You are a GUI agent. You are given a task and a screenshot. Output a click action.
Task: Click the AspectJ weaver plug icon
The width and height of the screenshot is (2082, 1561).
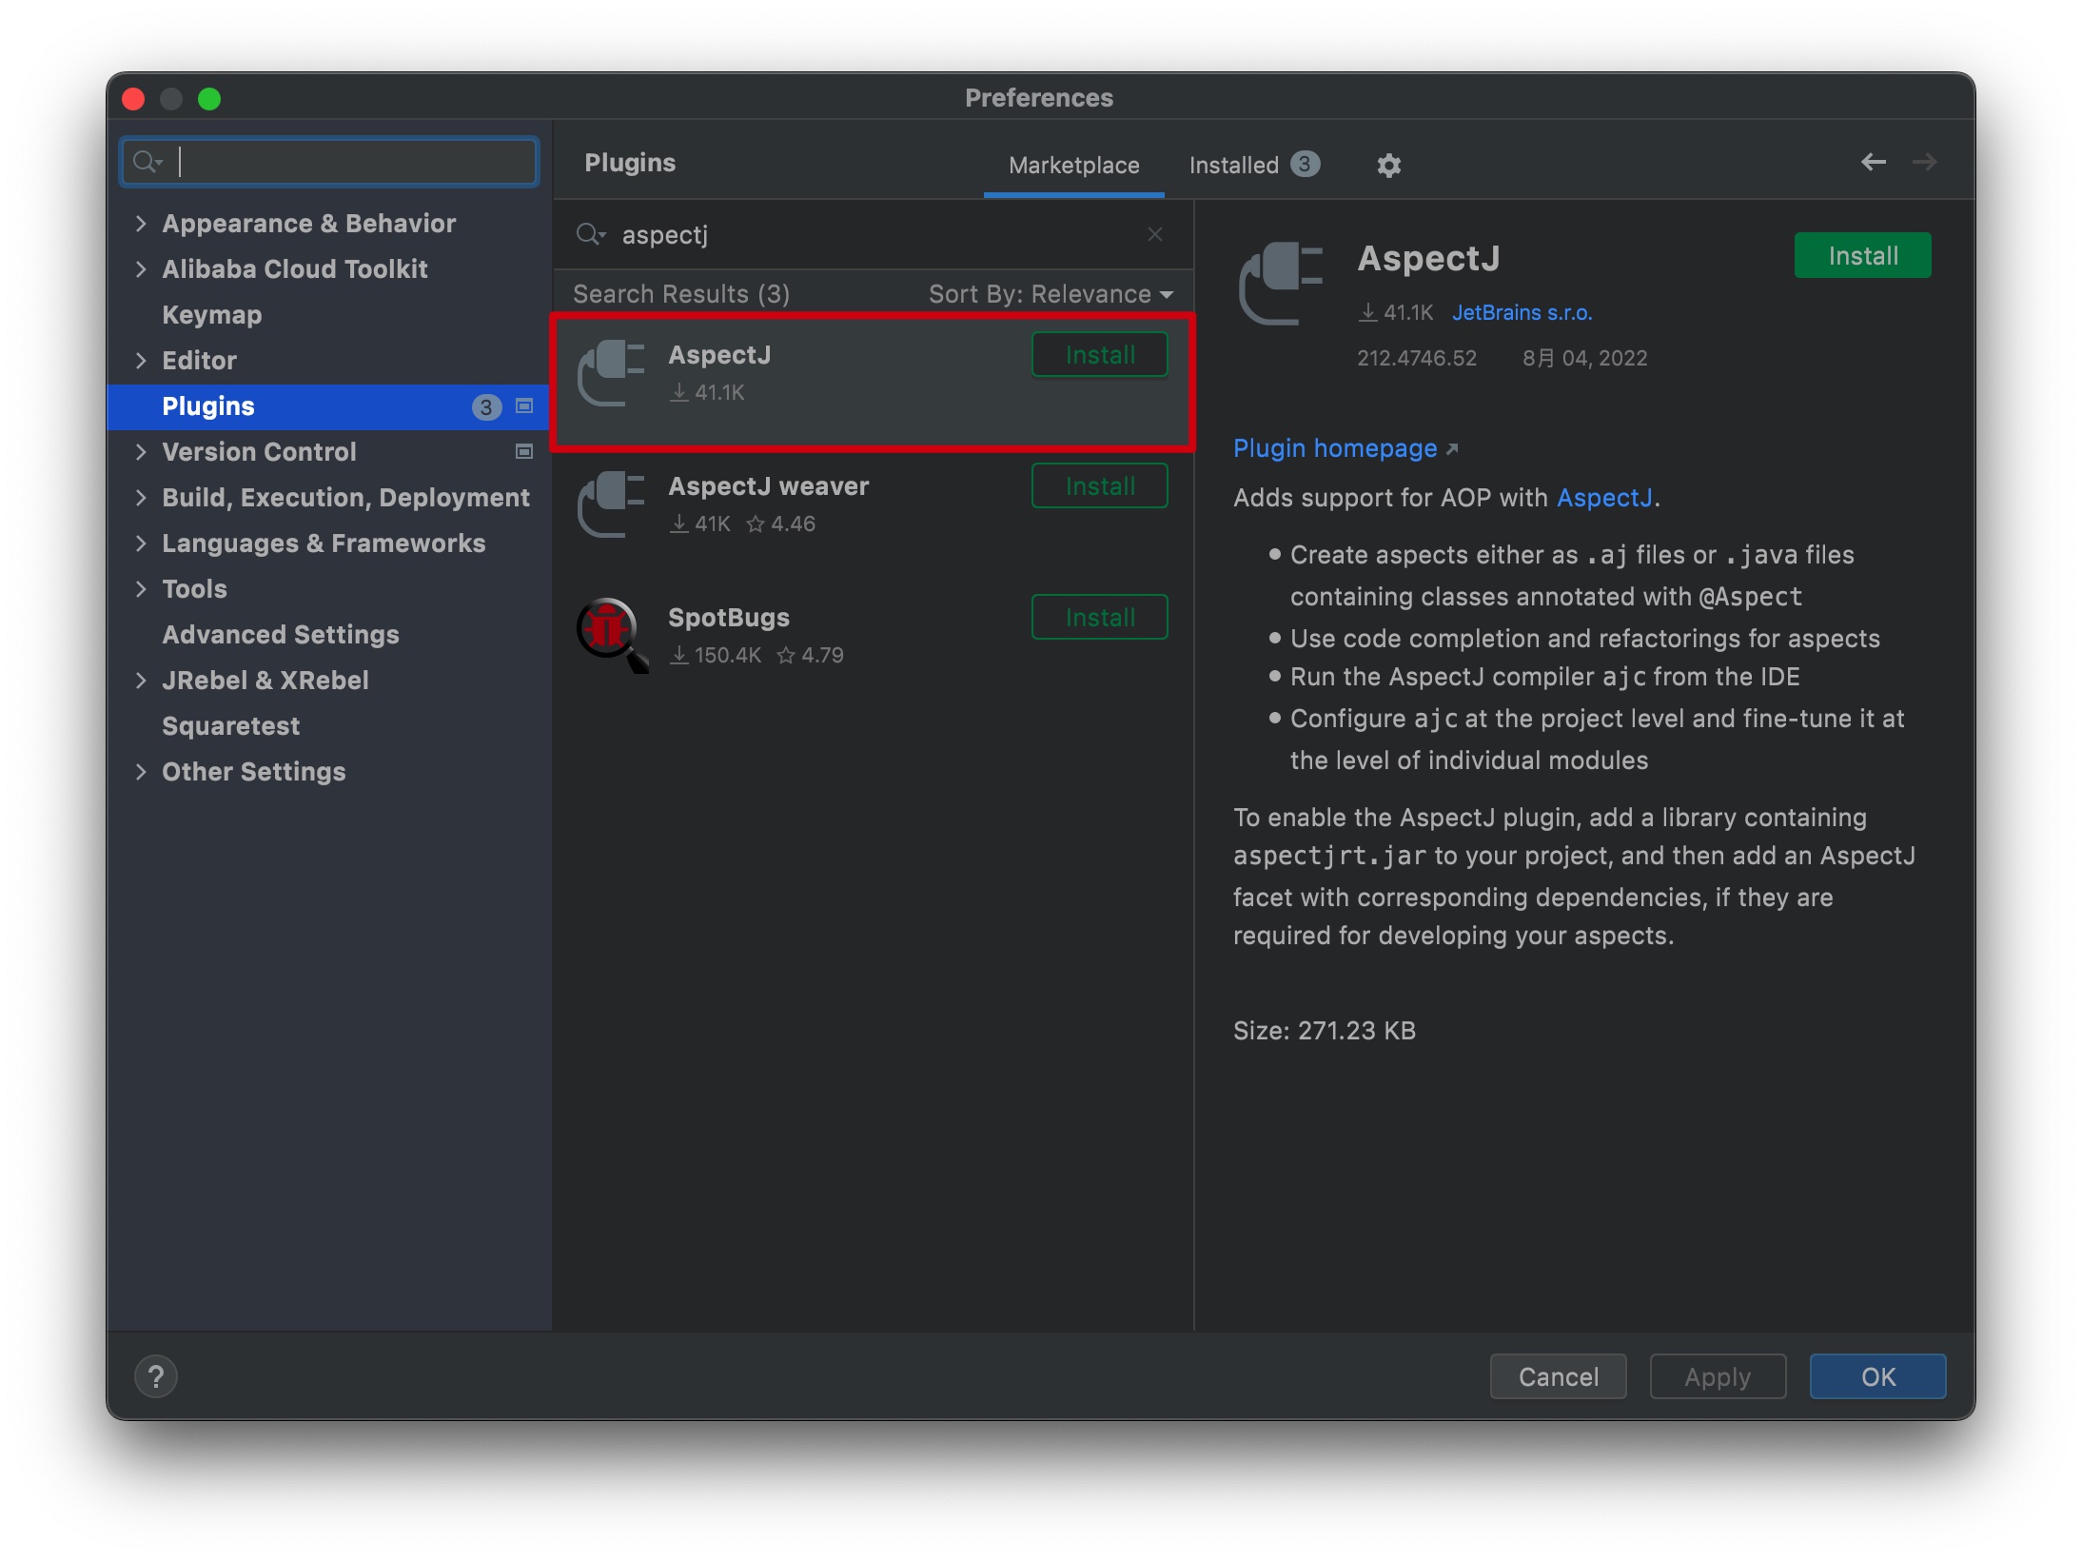tap(612, 504)
